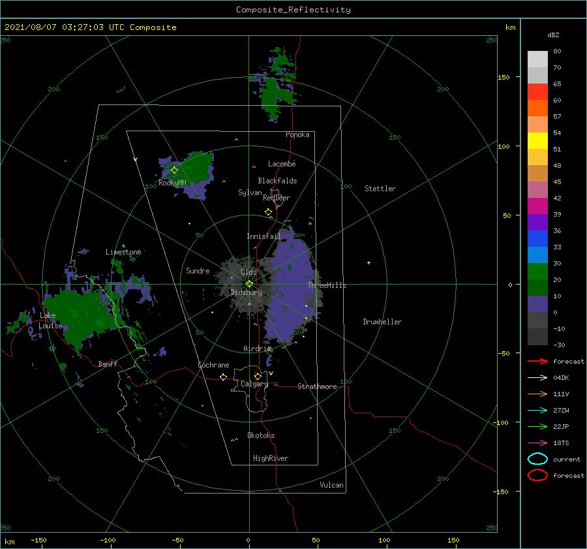Click the Sylvan label
587x549 pixels.
pyautogui.click(x=250, y=193)
